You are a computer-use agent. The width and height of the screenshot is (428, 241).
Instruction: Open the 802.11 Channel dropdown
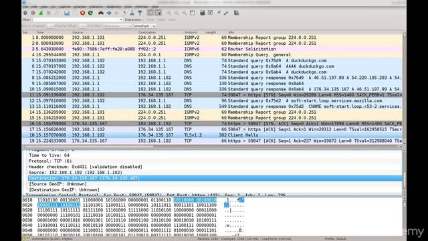tap(51, 26)
